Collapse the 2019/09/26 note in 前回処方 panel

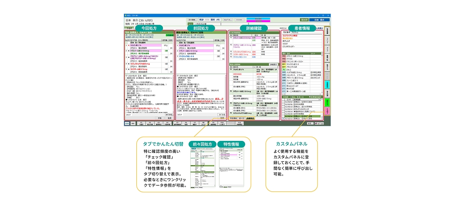click(x=178, y=76)
